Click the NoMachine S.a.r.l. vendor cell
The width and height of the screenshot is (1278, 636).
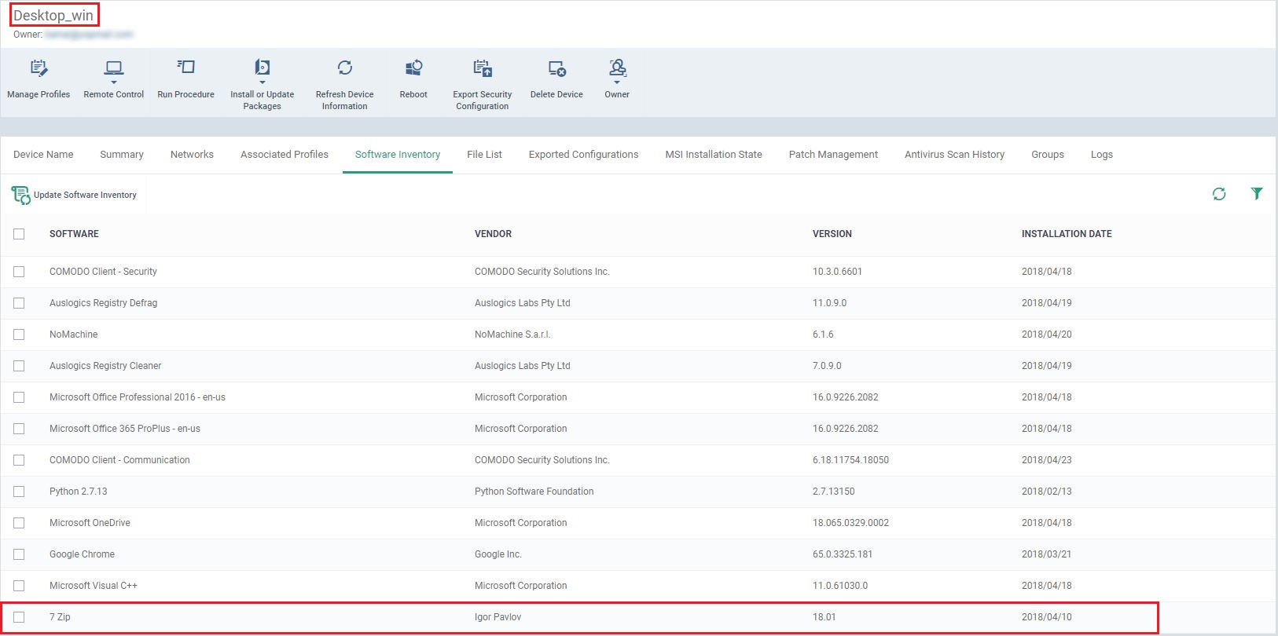512,334
